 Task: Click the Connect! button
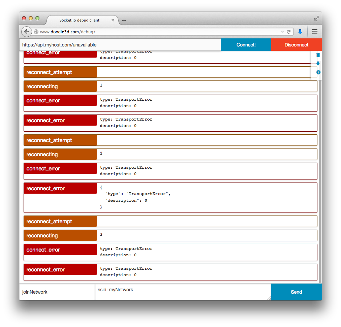[246, 45]
